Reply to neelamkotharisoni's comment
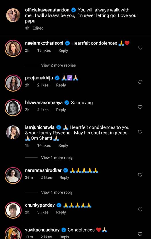The height and width of the screenshot is (239, 151). point(63,50)
